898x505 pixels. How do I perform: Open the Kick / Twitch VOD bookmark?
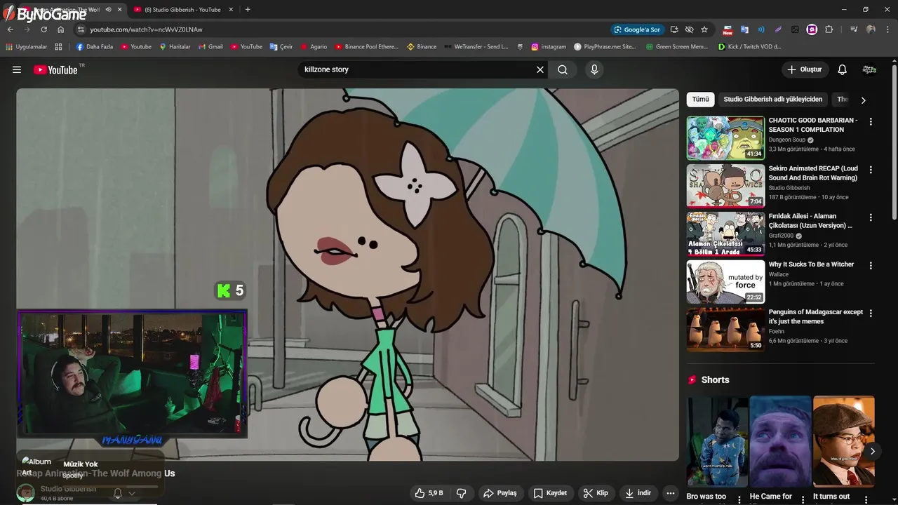pyautogui.click(x=749, y=47)
